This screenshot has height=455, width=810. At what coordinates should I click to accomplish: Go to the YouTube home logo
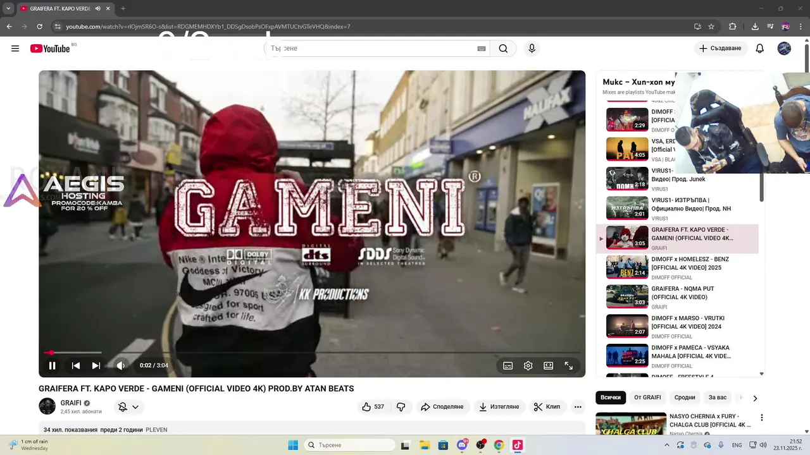coord(50,49)
